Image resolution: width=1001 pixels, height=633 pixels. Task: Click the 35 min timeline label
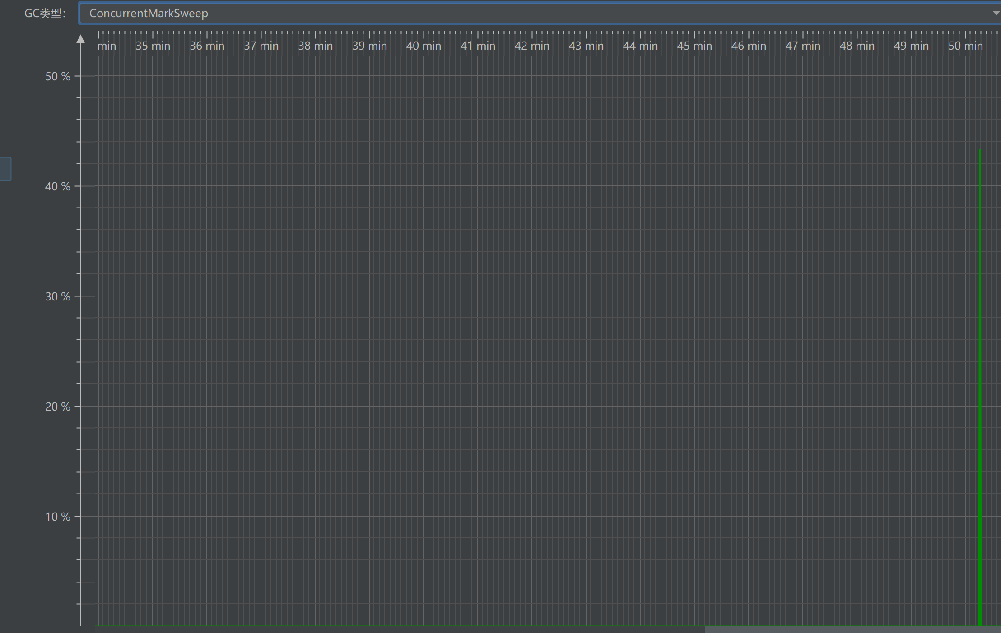pyautogui.click(x=153, y=46)
